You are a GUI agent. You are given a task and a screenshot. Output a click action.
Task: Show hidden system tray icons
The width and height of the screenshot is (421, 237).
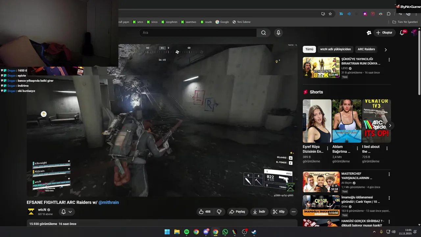374,232
